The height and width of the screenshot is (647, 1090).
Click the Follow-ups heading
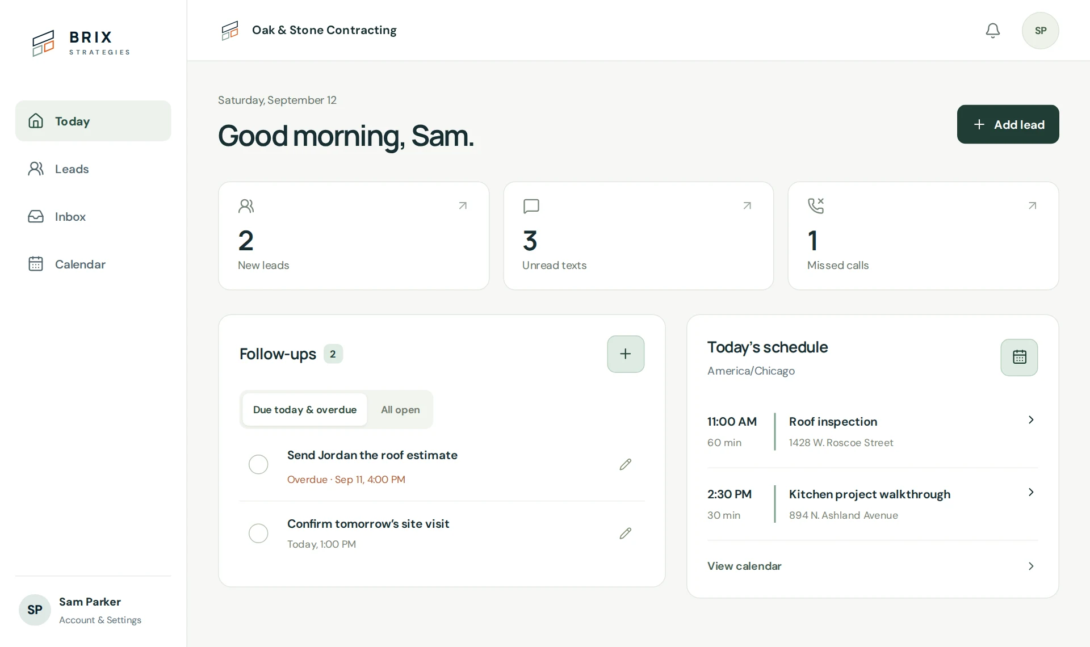pos(278,354)
